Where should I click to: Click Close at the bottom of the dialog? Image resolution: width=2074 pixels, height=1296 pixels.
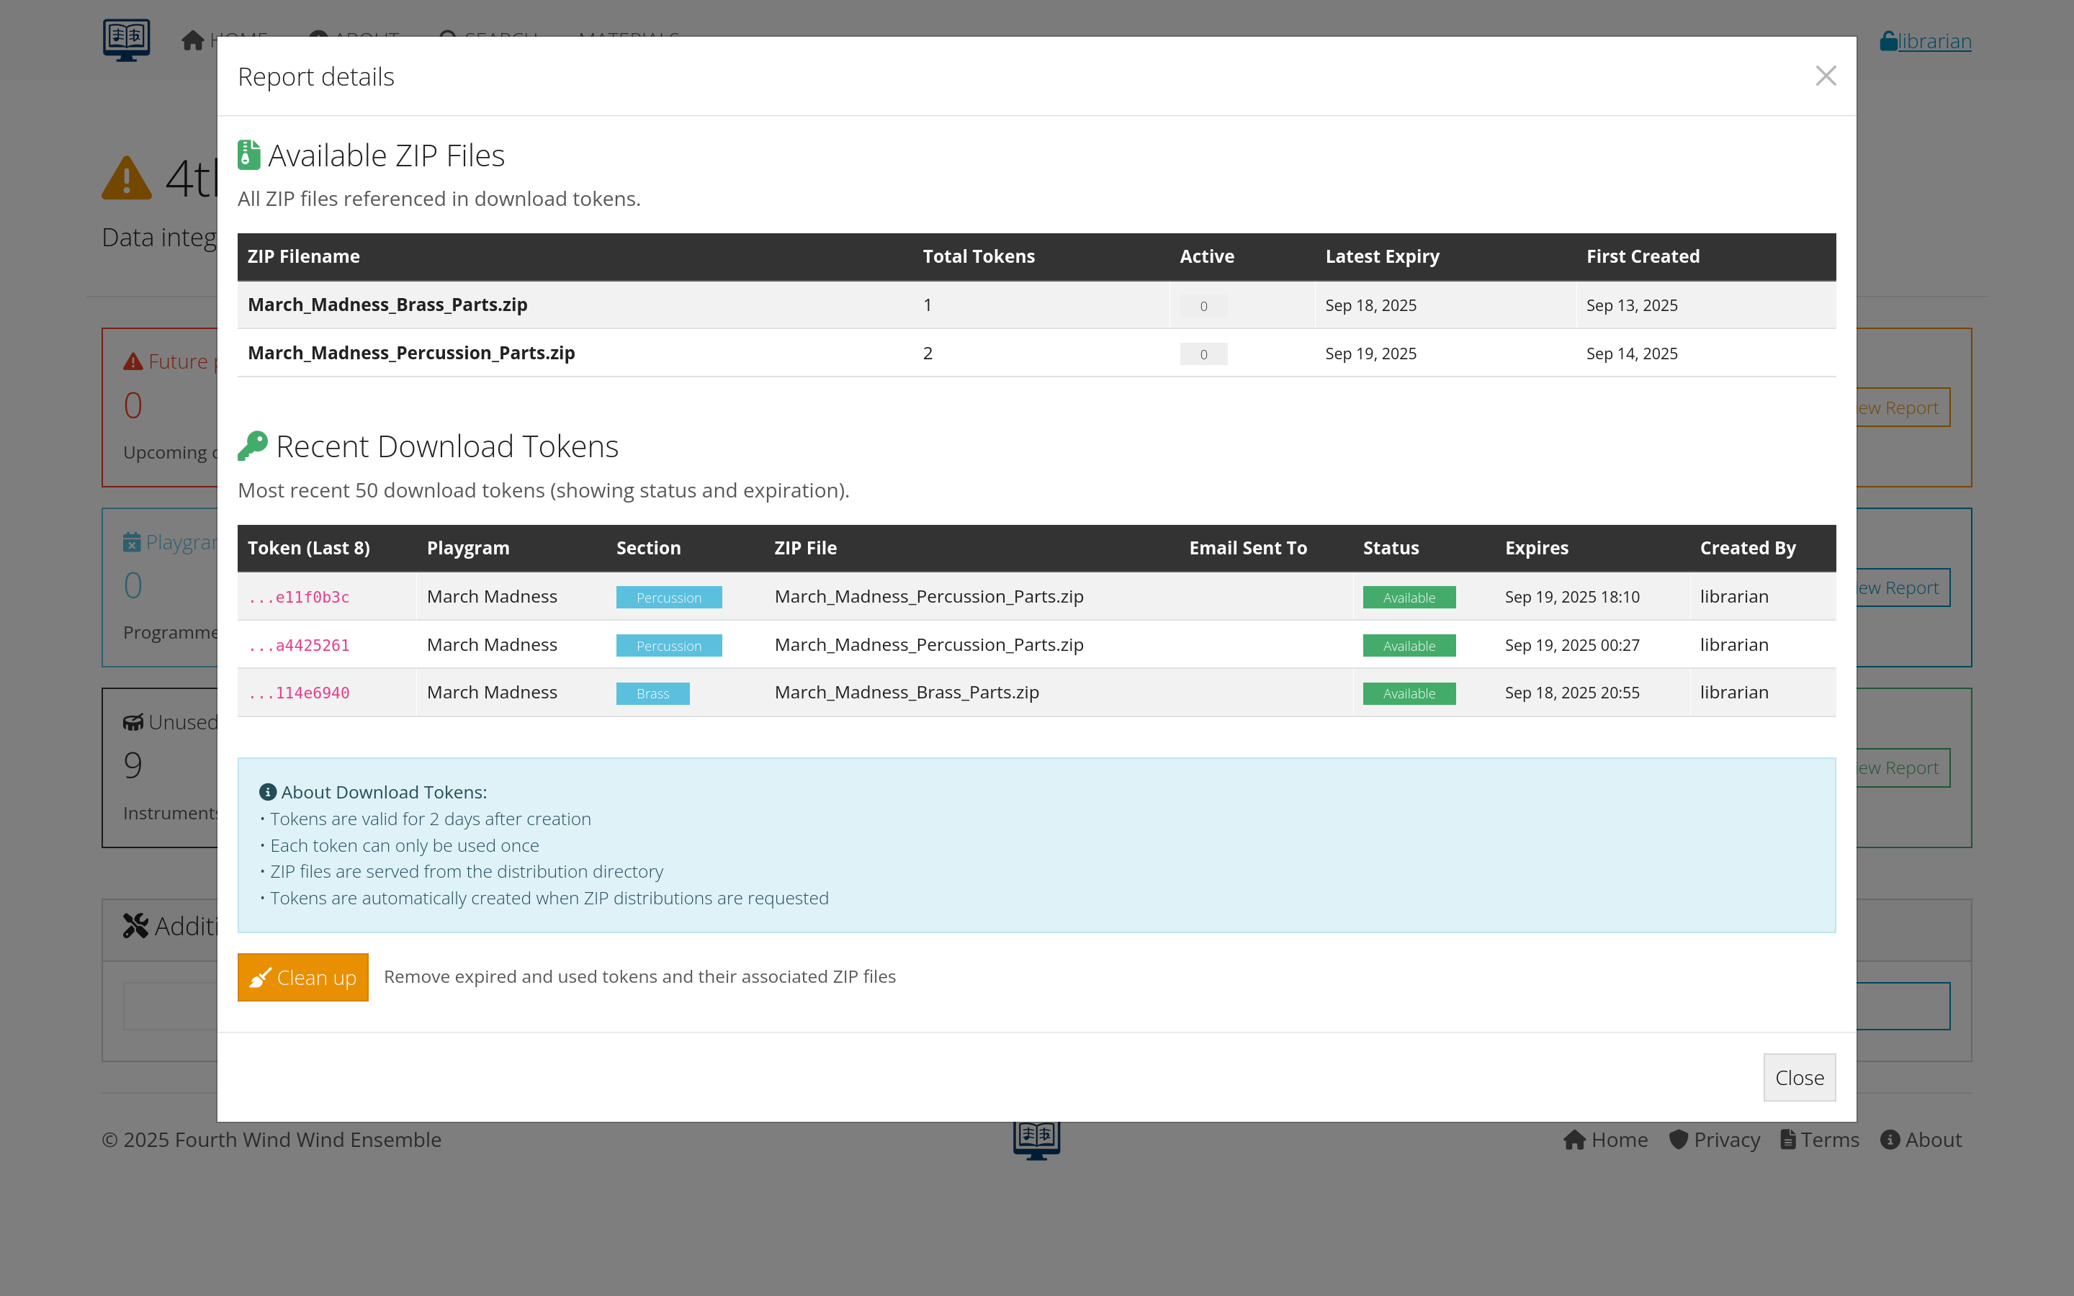point(1798,1077)
